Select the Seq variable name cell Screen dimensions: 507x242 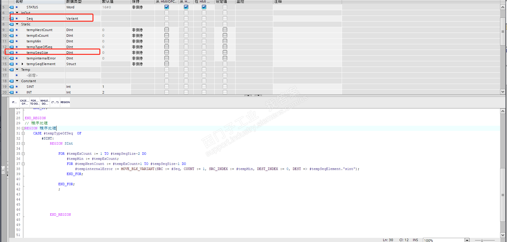pyautogui.click(x=30, y=19)
